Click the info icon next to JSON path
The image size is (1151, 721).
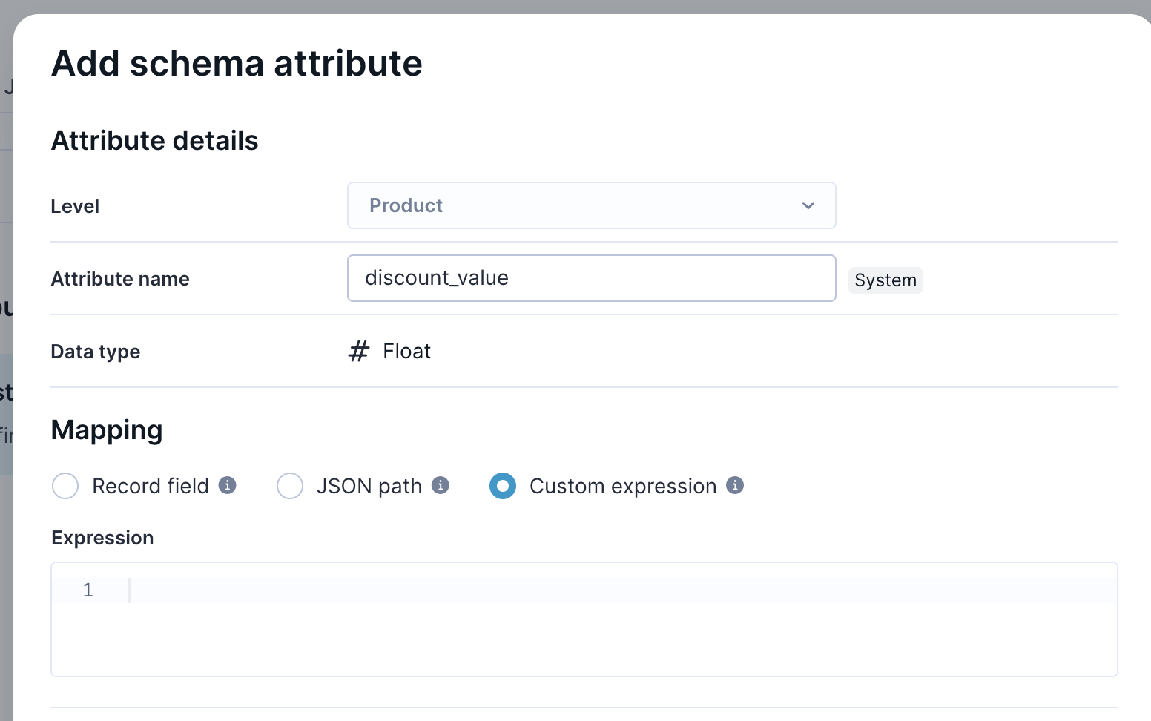pos(441,485)
